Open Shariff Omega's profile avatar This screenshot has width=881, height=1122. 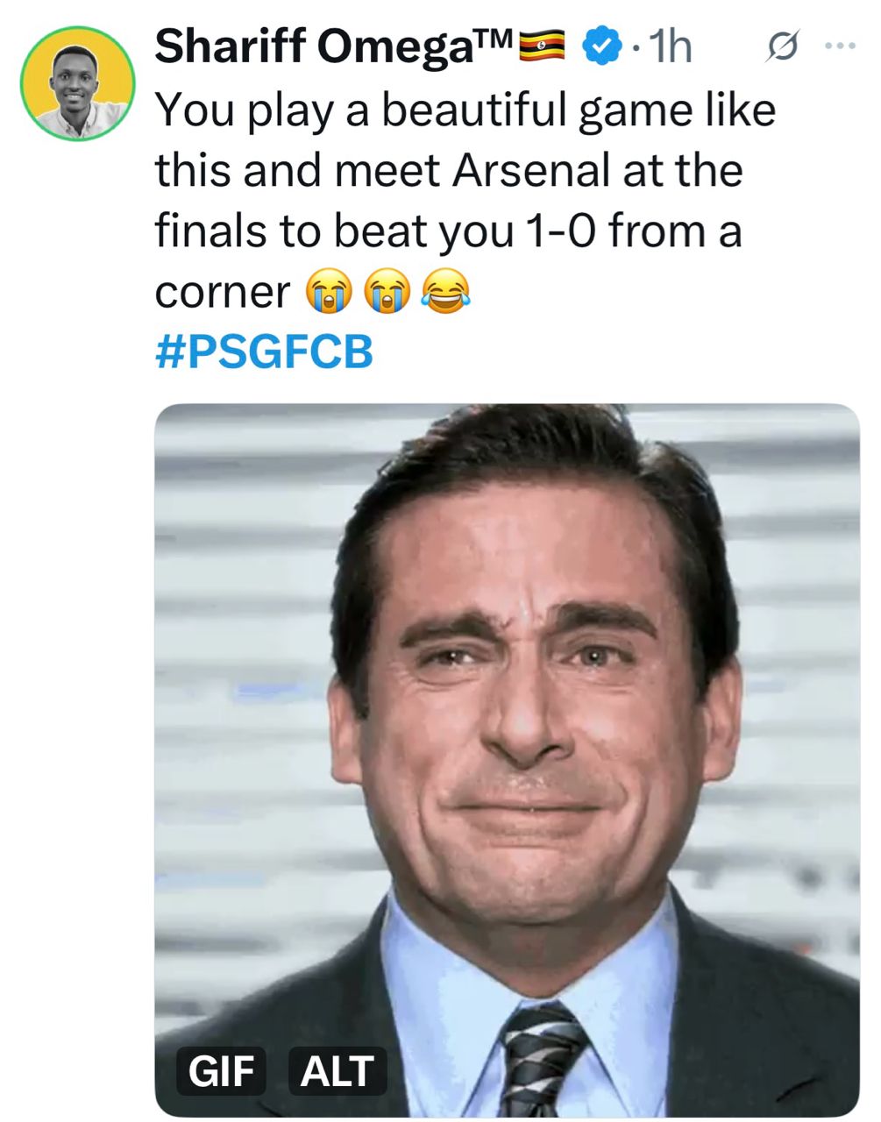77,83
